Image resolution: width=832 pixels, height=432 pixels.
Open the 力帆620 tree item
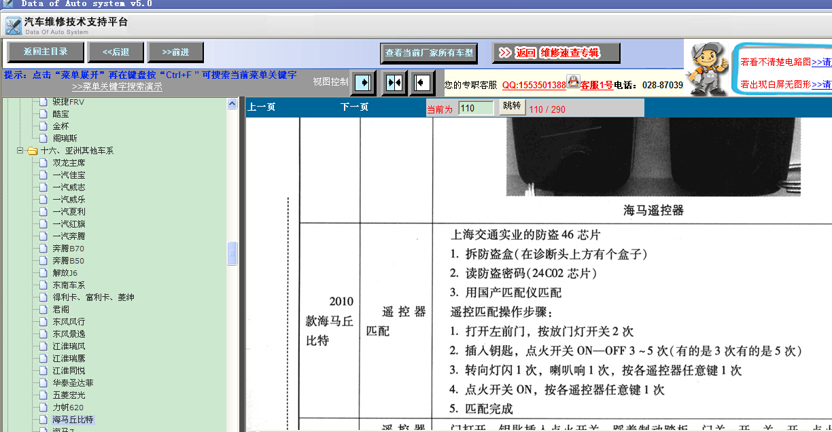pos(68,408)
